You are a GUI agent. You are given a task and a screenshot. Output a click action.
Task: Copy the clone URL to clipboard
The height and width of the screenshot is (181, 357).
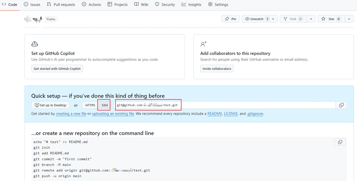pyautogui.click(x=341, y=105)
